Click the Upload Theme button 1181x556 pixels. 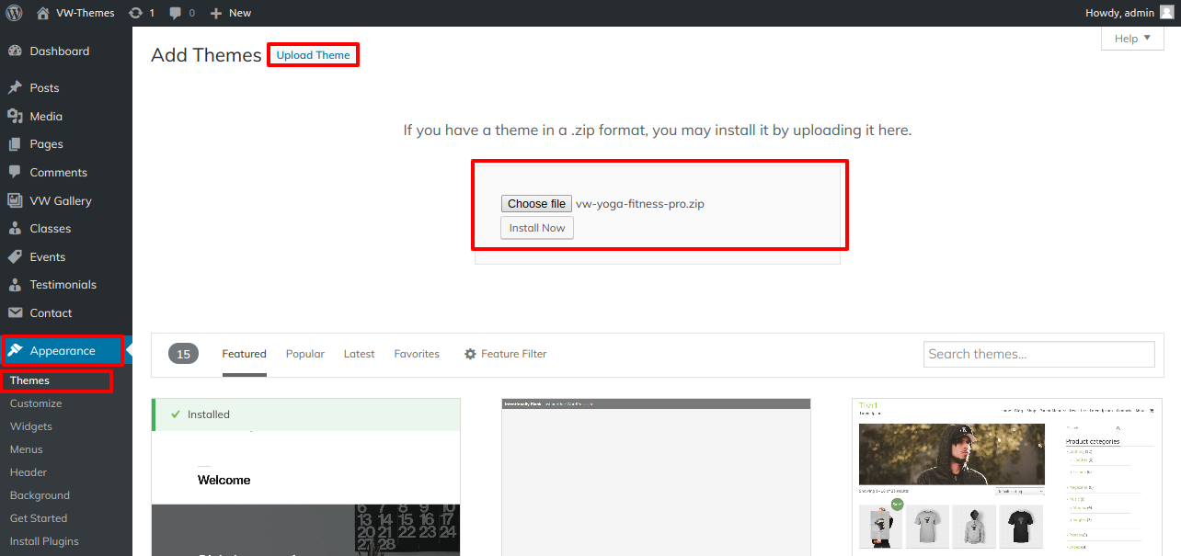(x=313, y=55)
